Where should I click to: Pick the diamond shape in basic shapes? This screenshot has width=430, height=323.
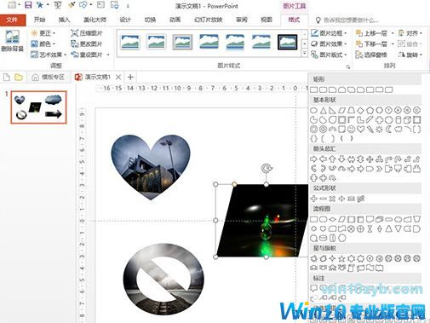[x=360, y=110]
